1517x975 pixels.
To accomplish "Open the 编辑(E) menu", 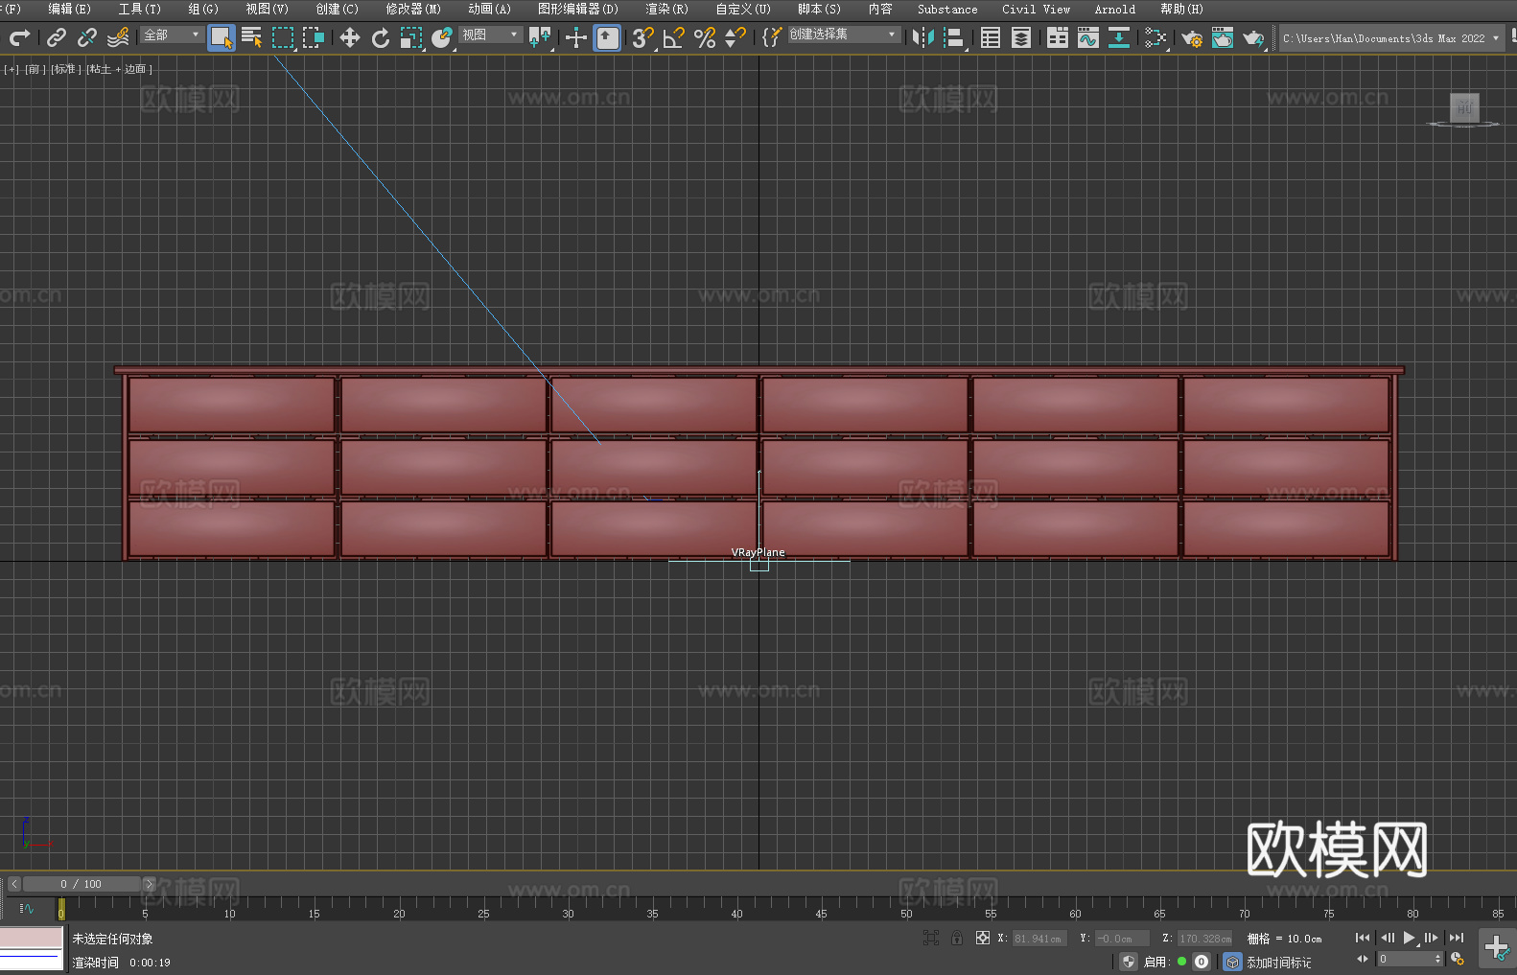I will coord(69,9).
